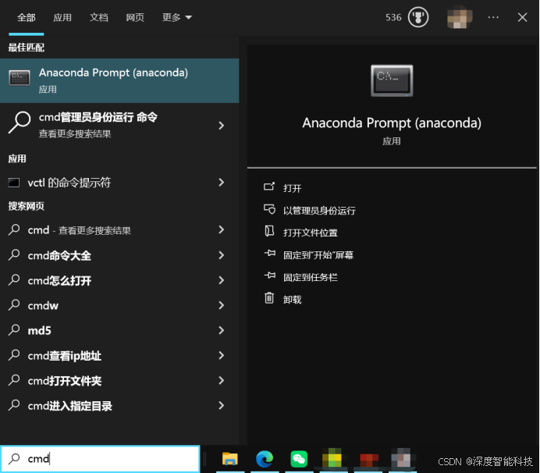Click the vctl 的命令提示符 app icon
The width and height of the screenshot is (540, 473).
14,183
